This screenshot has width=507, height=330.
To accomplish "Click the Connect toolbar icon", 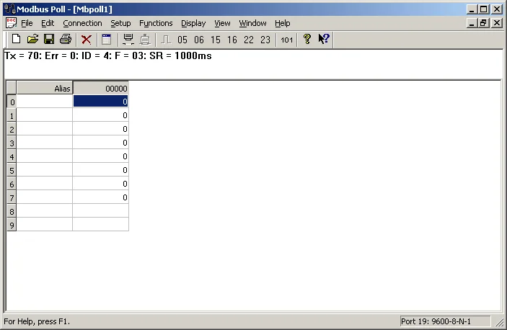I will [128, 40].
